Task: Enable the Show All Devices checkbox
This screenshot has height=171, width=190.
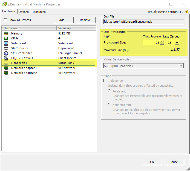Action: (5, 20)
